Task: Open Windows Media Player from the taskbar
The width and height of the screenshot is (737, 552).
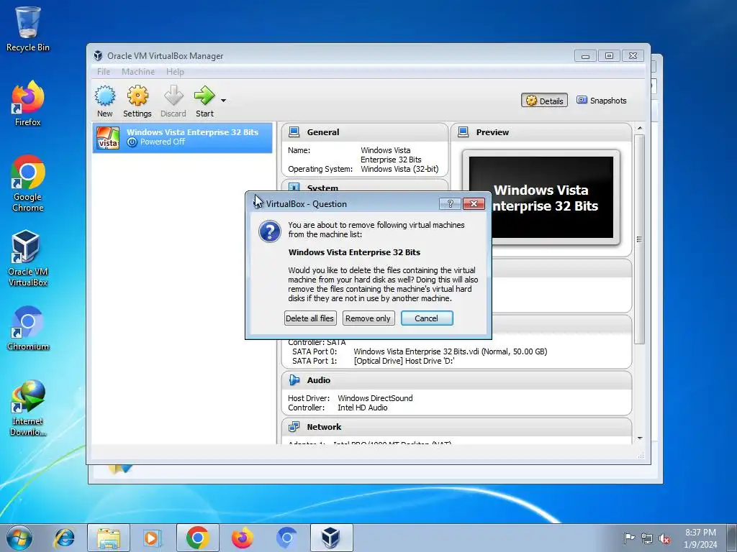Action: pyautogui.click(x=152, y=538)
